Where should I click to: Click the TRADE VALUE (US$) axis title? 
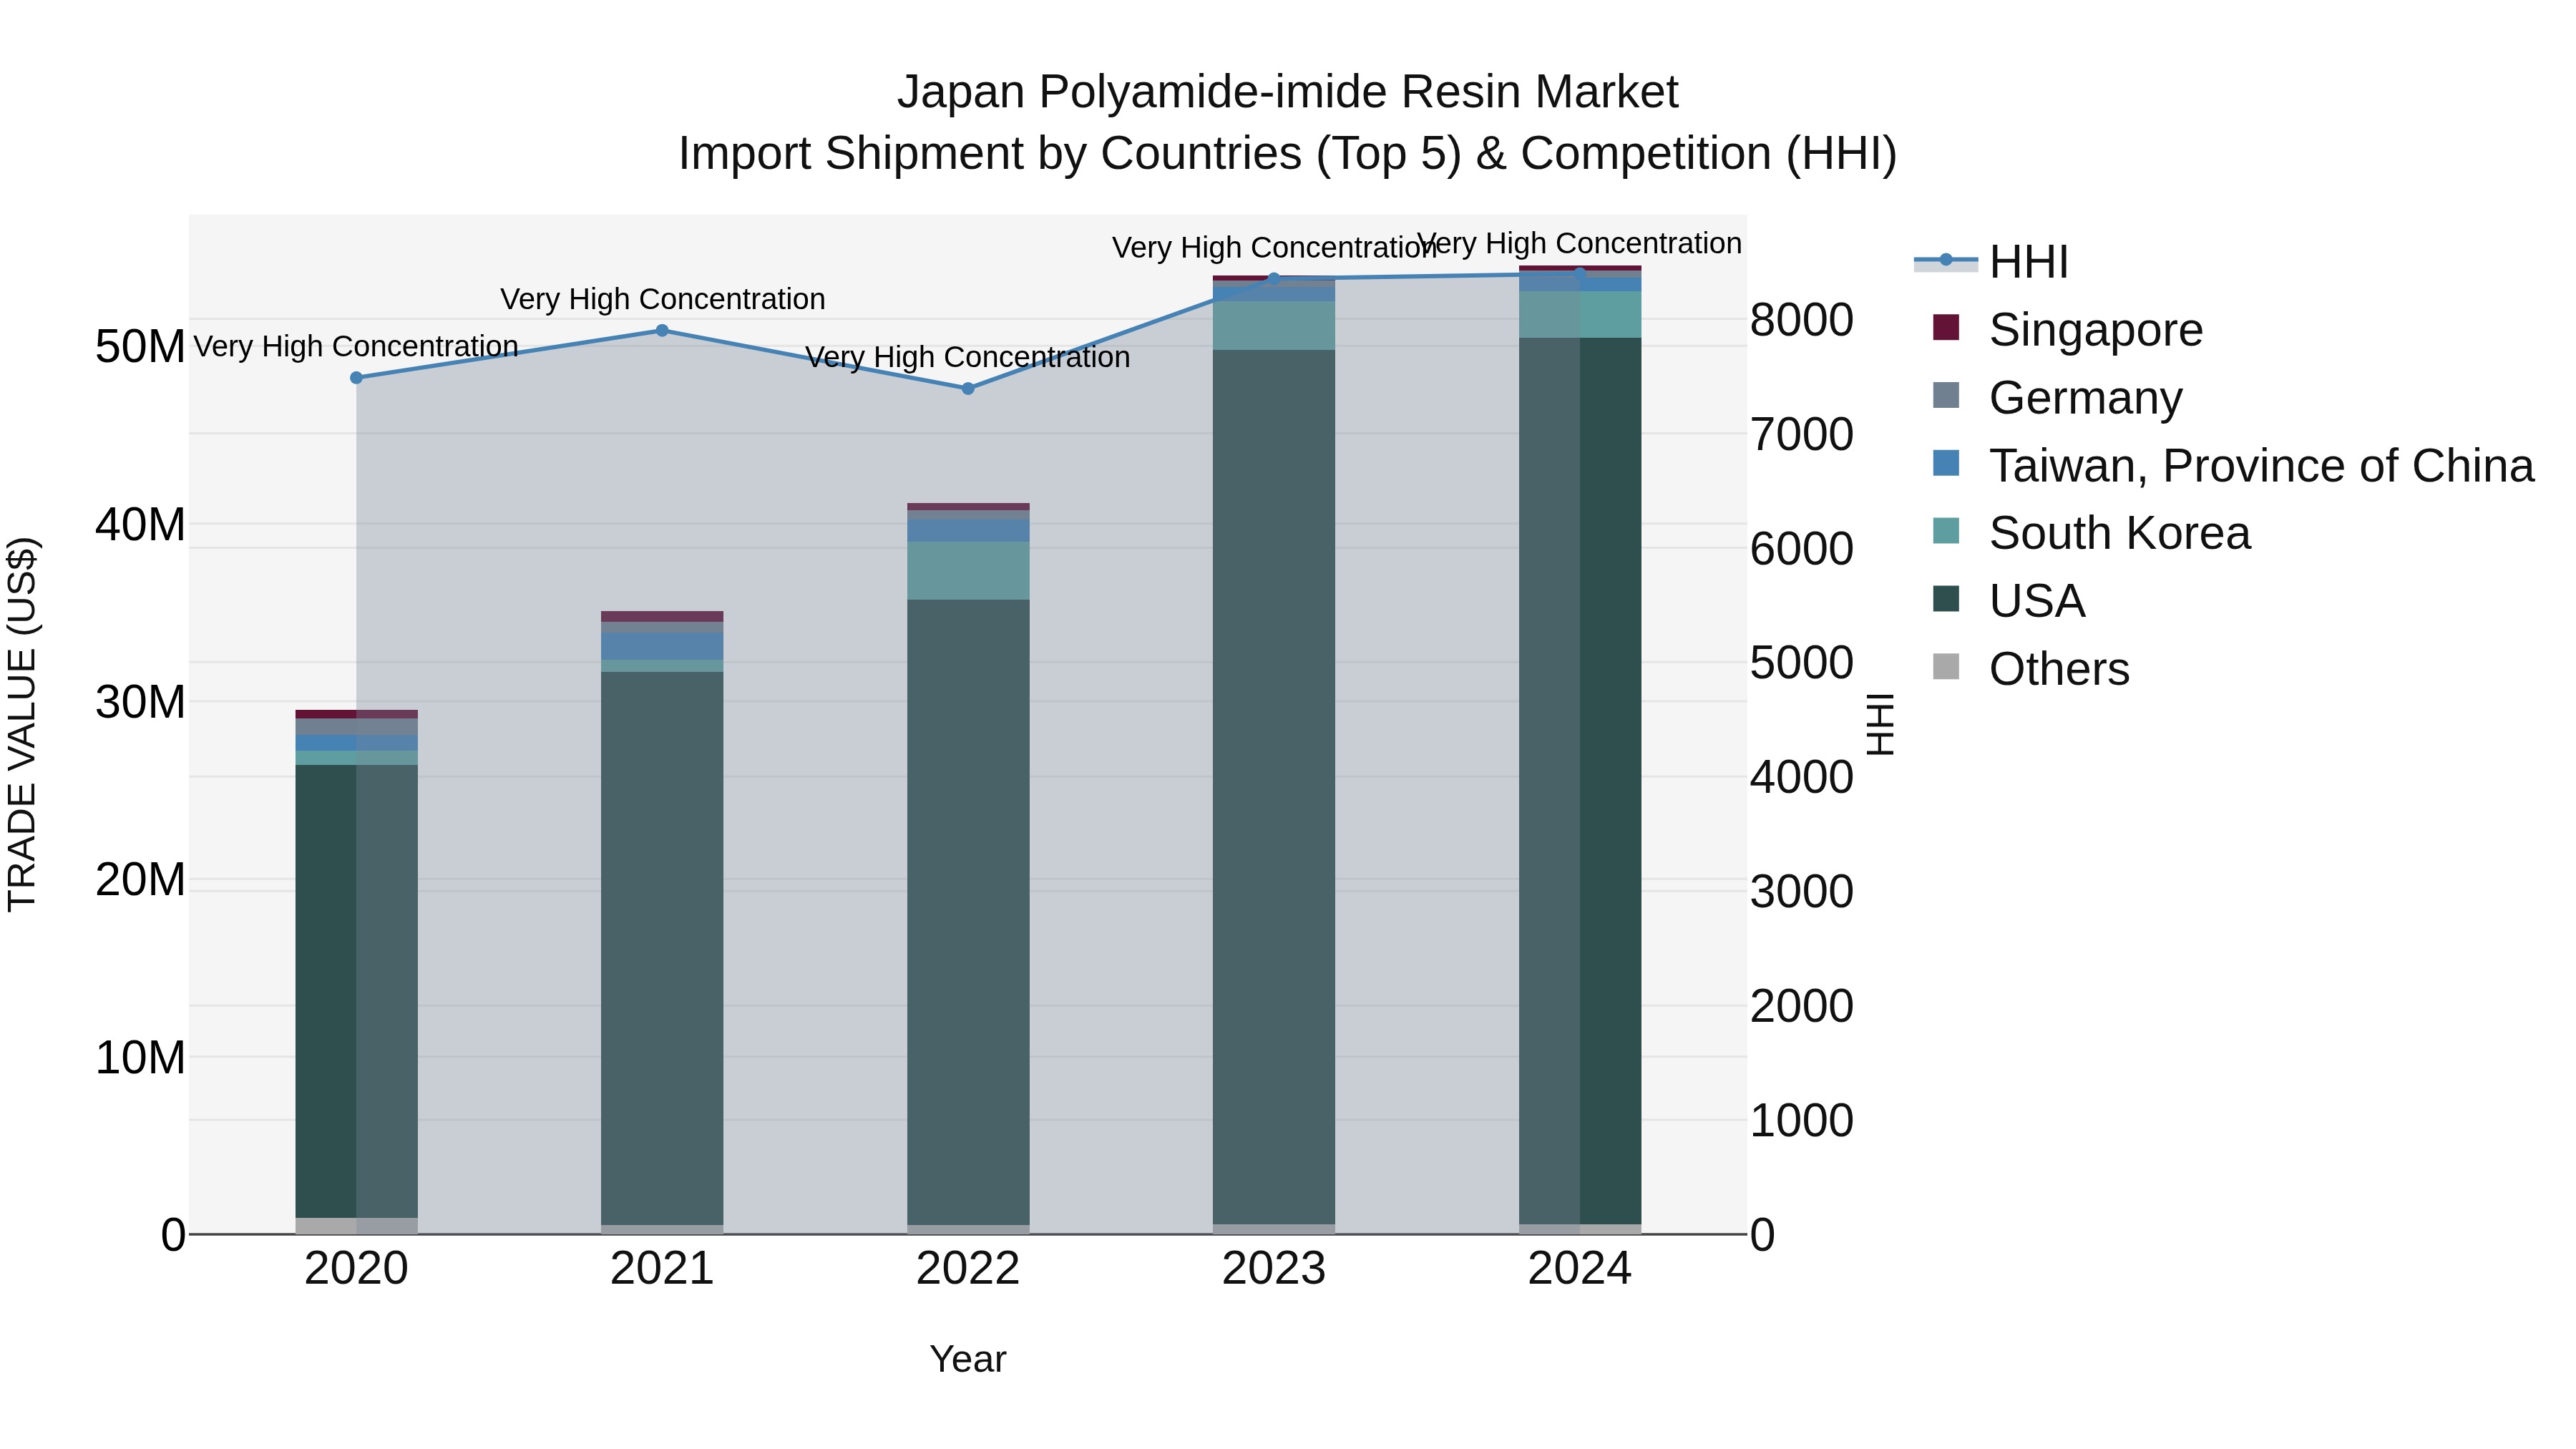(x=22, y=724)
